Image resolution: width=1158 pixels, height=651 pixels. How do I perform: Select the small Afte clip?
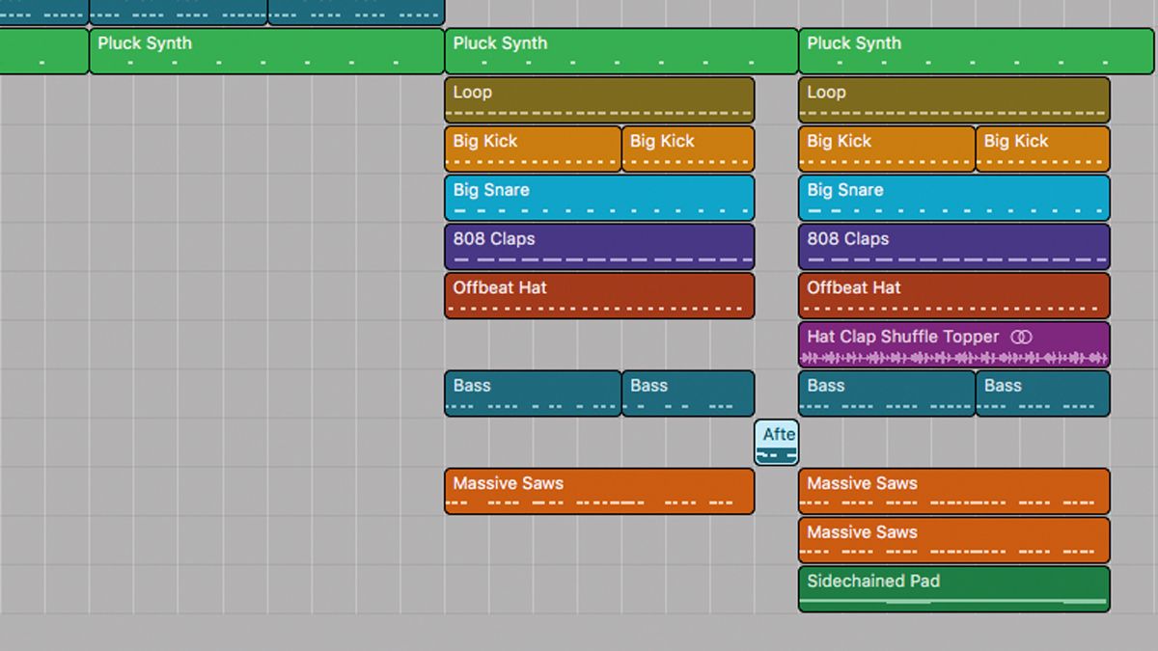(777, 441)
